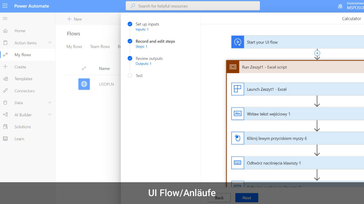
Task: Click the Power Automate title
Action: [32, 6]
